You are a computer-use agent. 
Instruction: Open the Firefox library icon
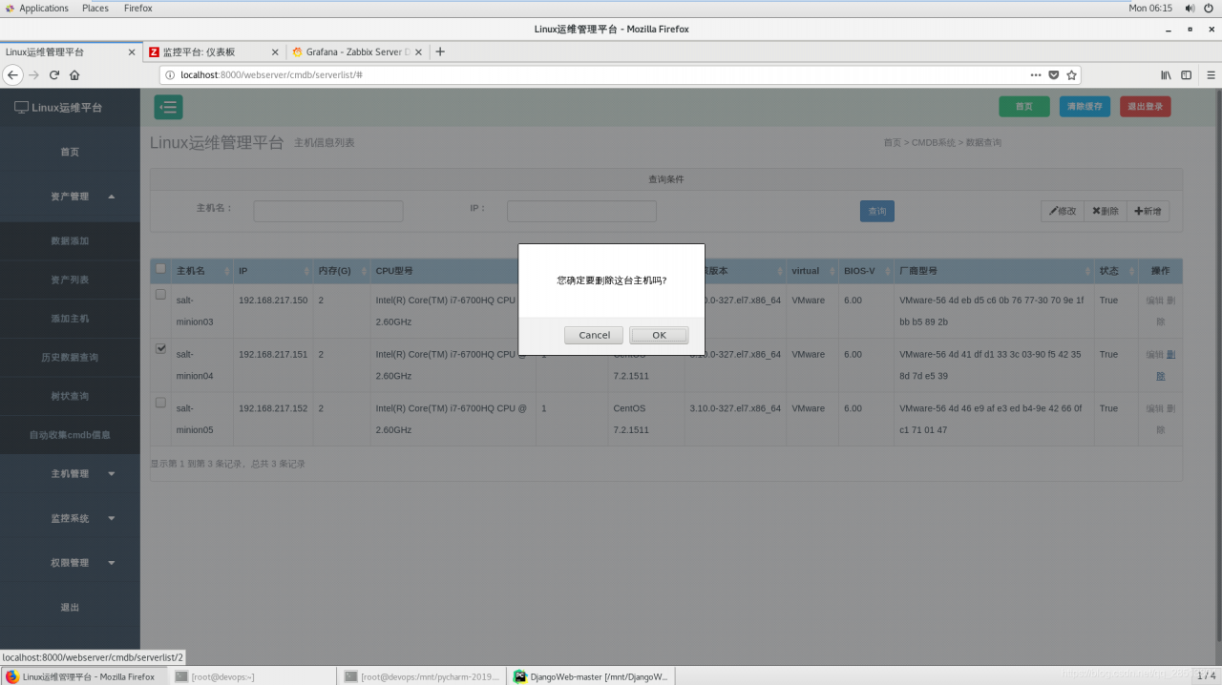coord(1166,74)
